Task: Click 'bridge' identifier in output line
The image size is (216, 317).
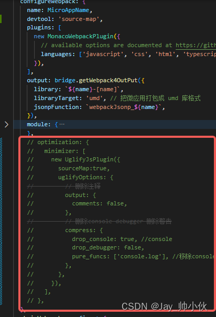Action: 65,81
